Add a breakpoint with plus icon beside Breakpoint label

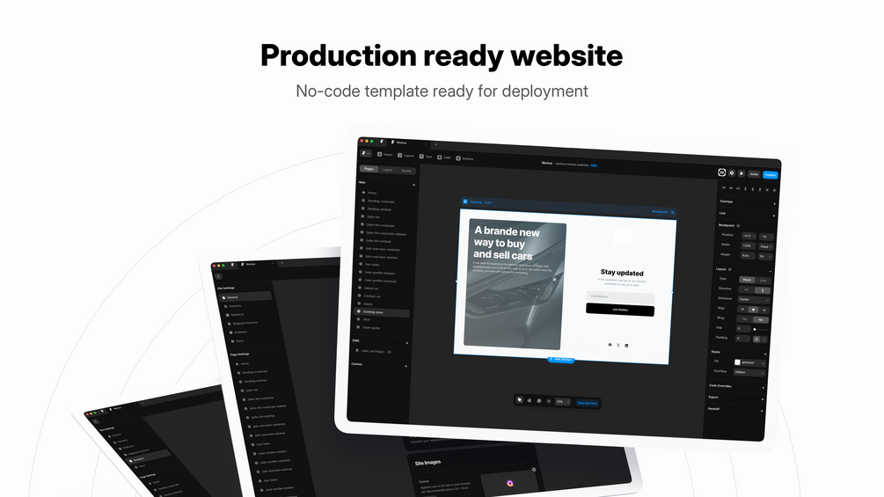click(672, 213)
